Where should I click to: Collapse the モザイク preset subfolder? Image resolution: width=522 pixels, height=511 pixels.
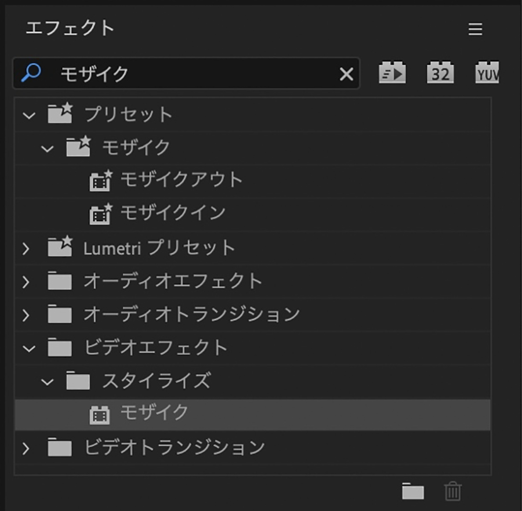(47, 148)
